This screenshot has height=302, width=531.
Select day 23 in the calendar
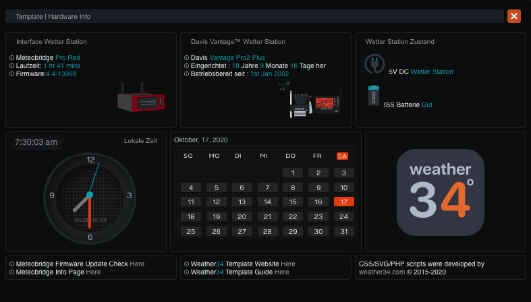(x=318, y=217)
